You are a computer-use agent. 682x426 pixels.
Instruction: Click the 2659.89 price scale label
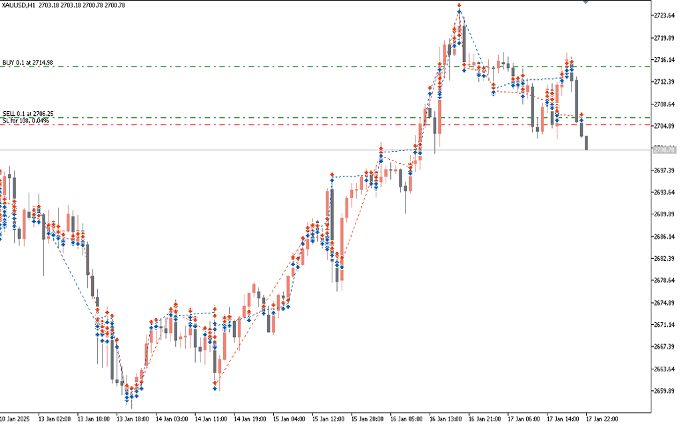click(x=665, y=391)
